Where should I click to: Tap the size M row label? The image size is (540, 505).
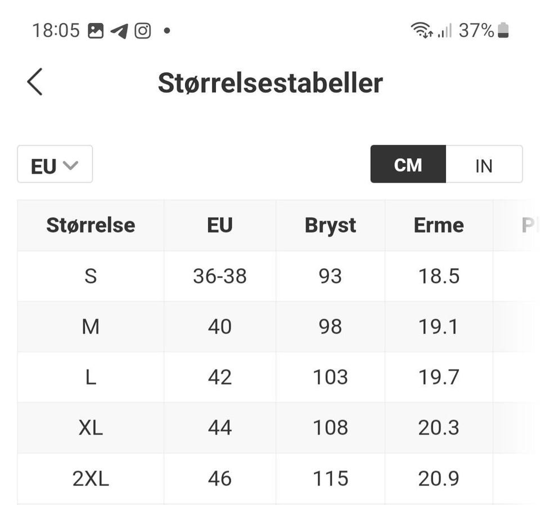point(91,327)
